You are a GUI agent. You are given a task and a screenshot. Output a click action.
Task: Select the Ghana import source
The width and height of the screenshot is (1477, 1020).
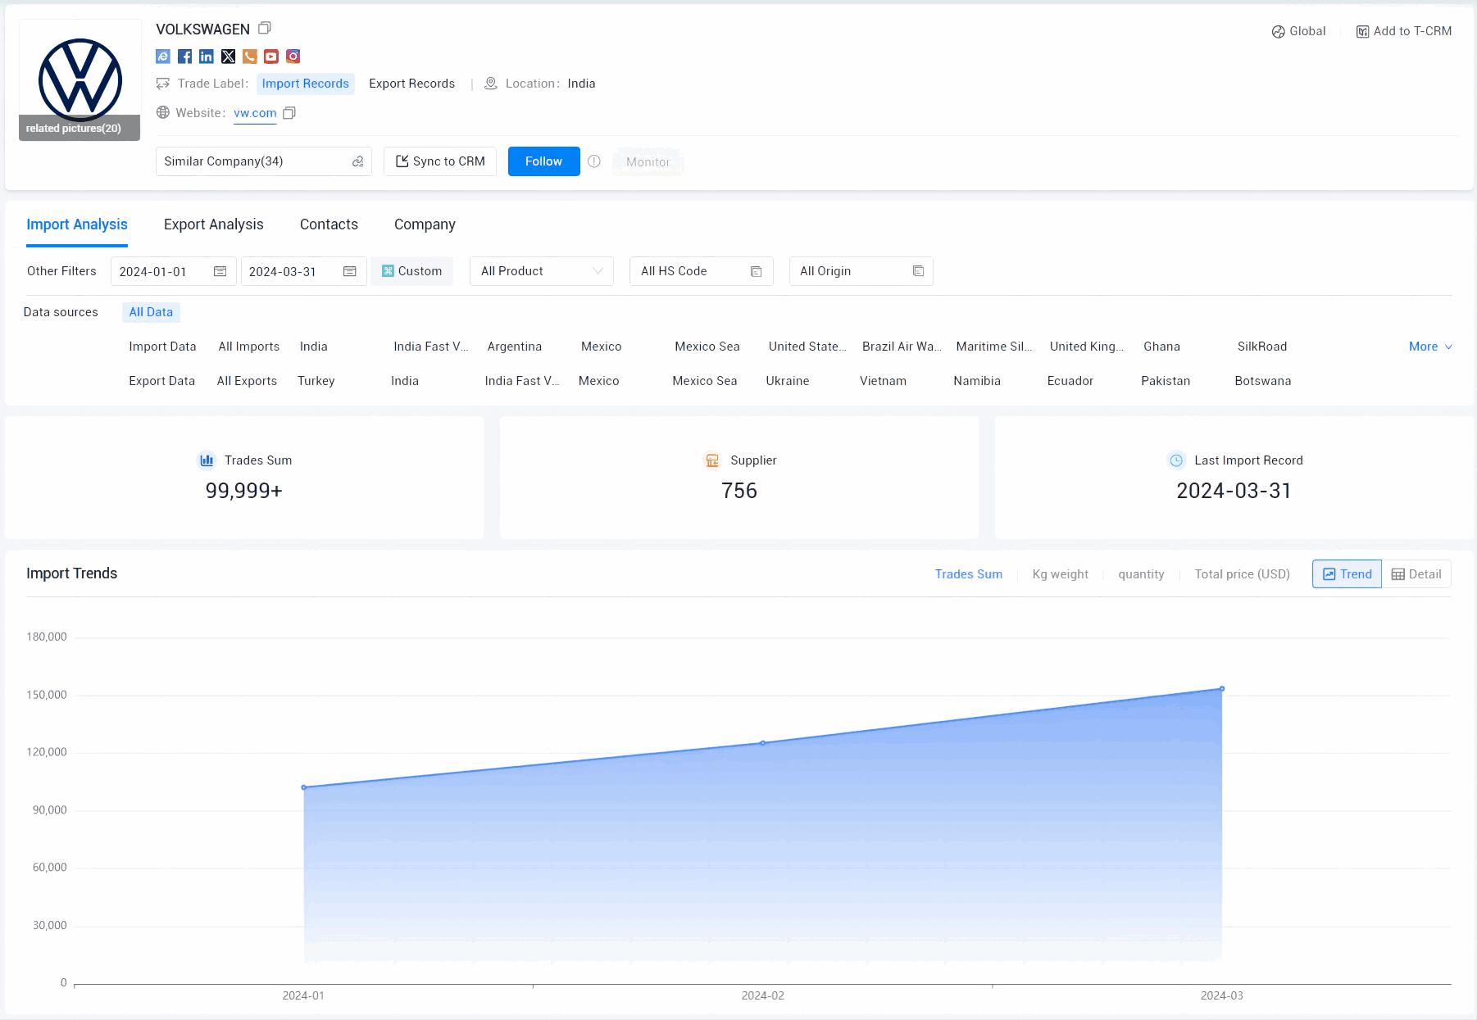pos(1161,347)
